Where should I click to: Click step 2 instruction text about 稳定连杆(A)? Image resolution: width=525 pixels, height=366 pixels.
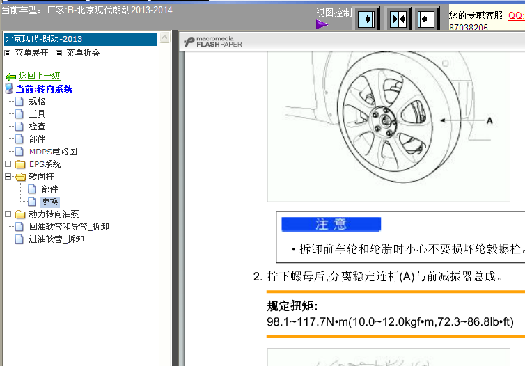[377, 276]
